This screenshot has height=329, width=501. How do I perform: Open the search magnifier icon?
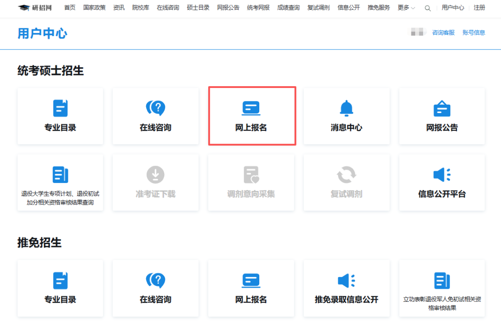[428, 8]
